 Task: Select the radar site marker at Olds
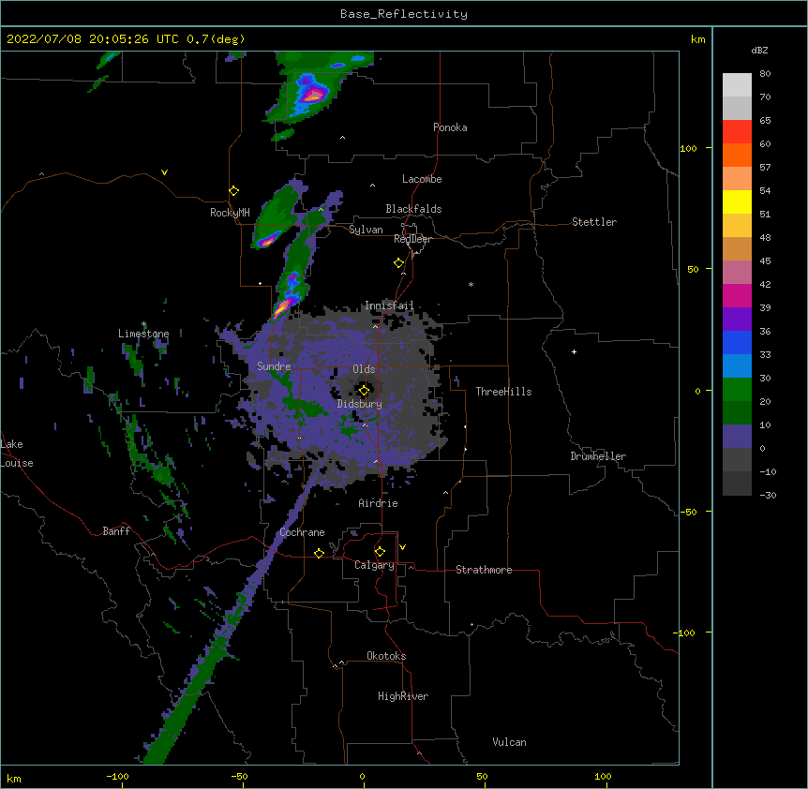coord(364,391)
